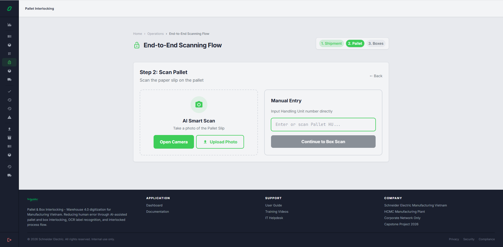Screen dimensions: 503x247
Task: Go back using the Back link
Action: click(376, 76)
